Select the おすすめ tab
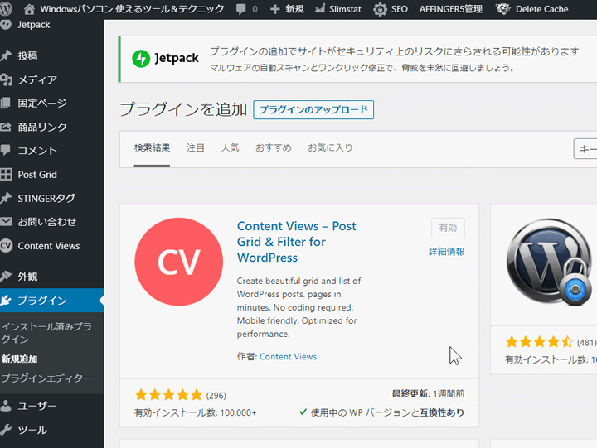Viewport: 597px width, 448px height. [x=274, y=147]
